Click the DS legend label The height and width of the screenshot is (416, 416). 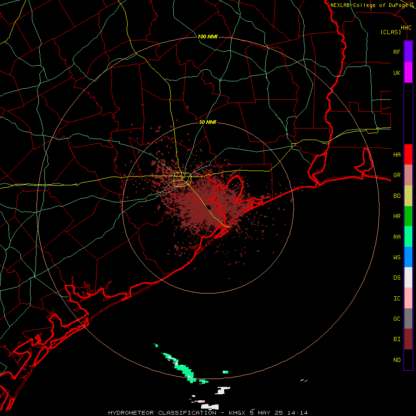(397, 277)
